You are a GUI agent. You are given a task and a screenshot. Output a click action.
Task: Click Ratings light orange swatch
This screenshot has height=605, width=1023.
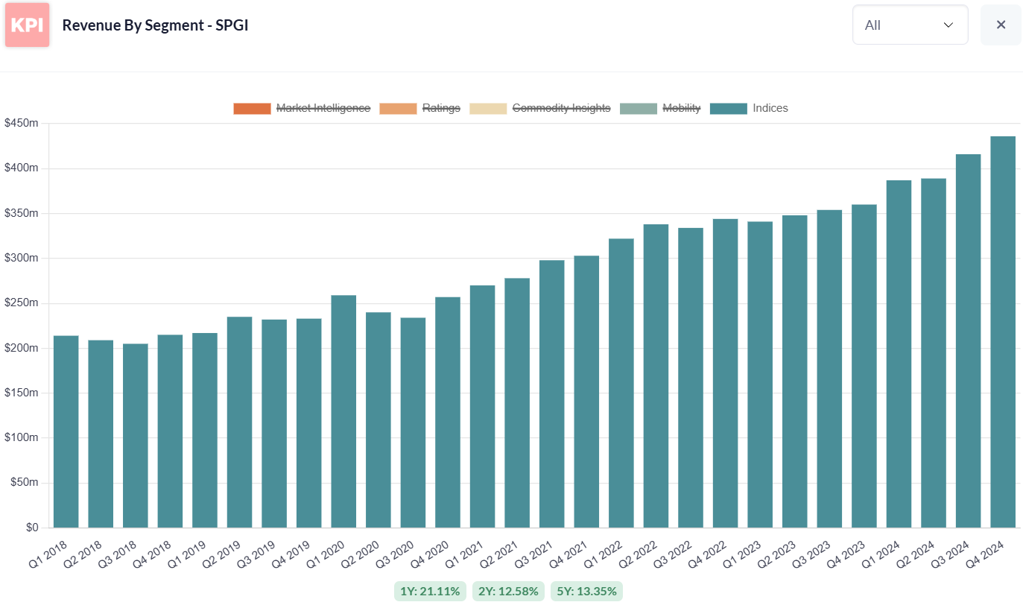(x=398, y=108)
